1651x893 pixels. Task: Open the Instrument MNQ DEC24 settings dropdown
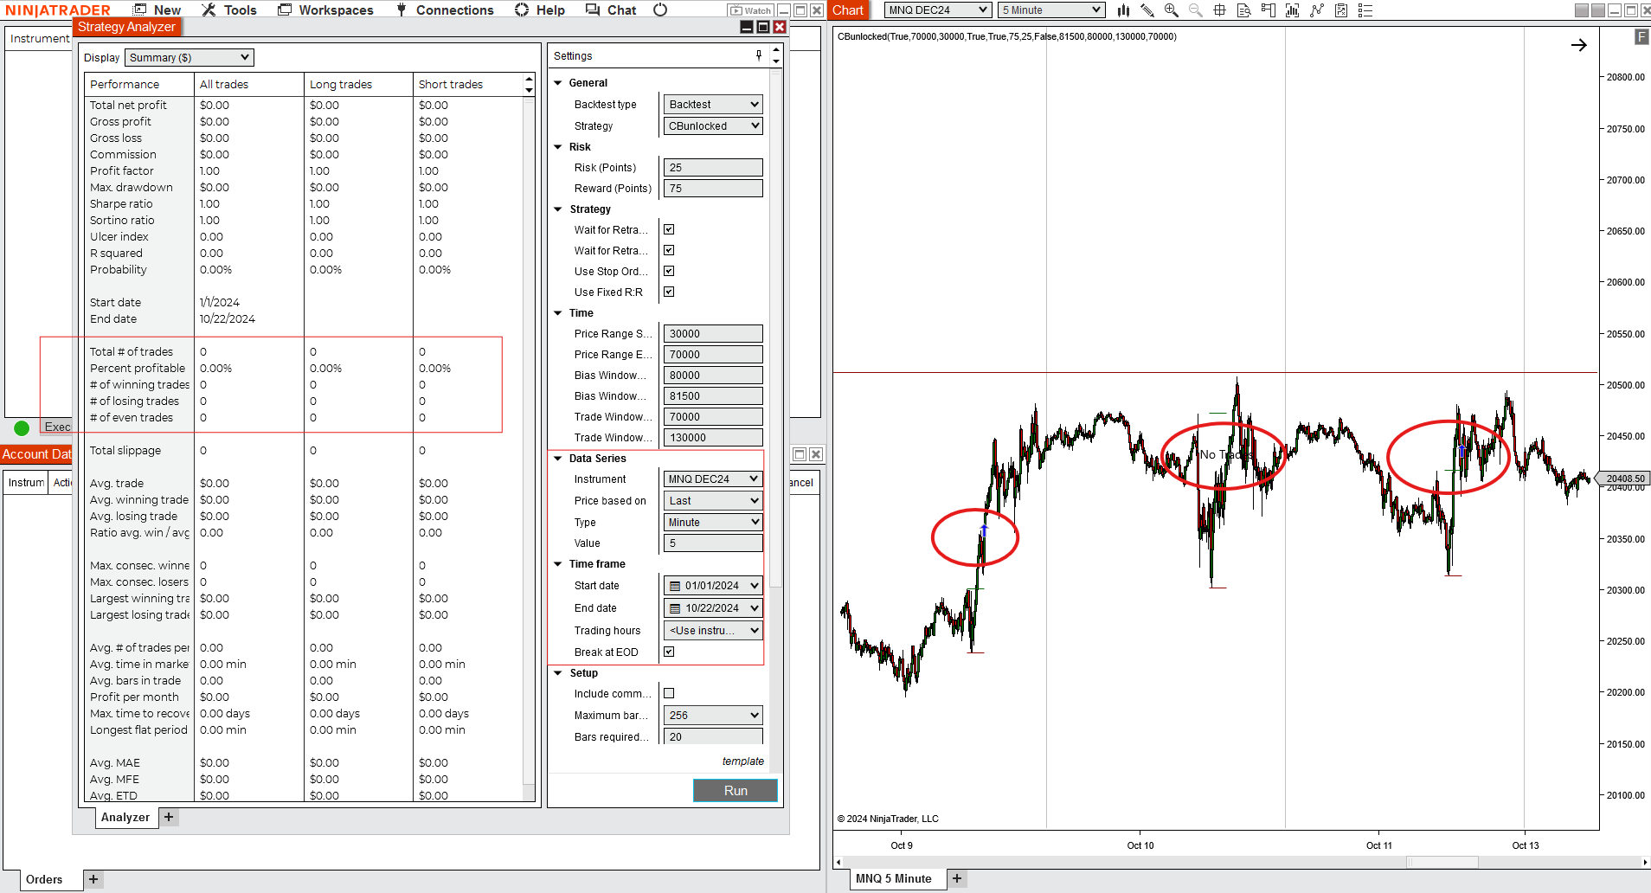click(713, 479)
